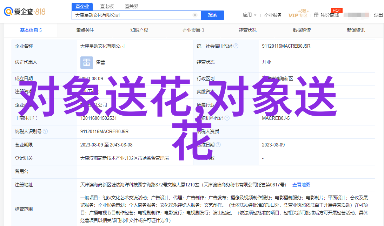Clear the search box with the X icon
The image size is (384, 226).
(x=195, y=15)
